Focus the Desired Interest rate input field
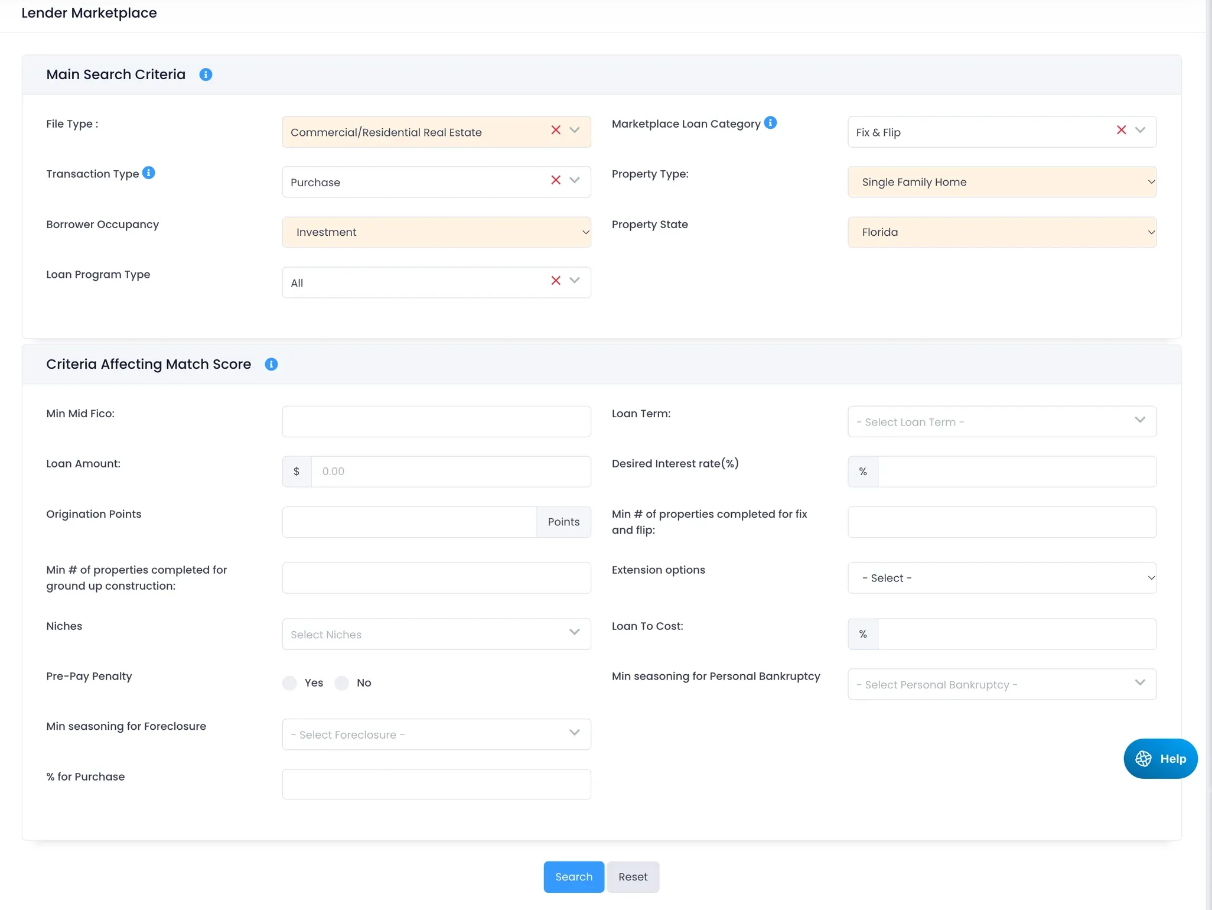The height and width of the screenshot is (910, 1212). (1017, 472)
